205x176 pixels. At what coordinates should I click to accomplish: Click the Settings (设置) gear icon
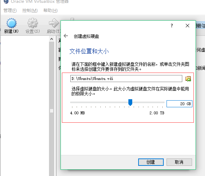[x=33, y=23]
